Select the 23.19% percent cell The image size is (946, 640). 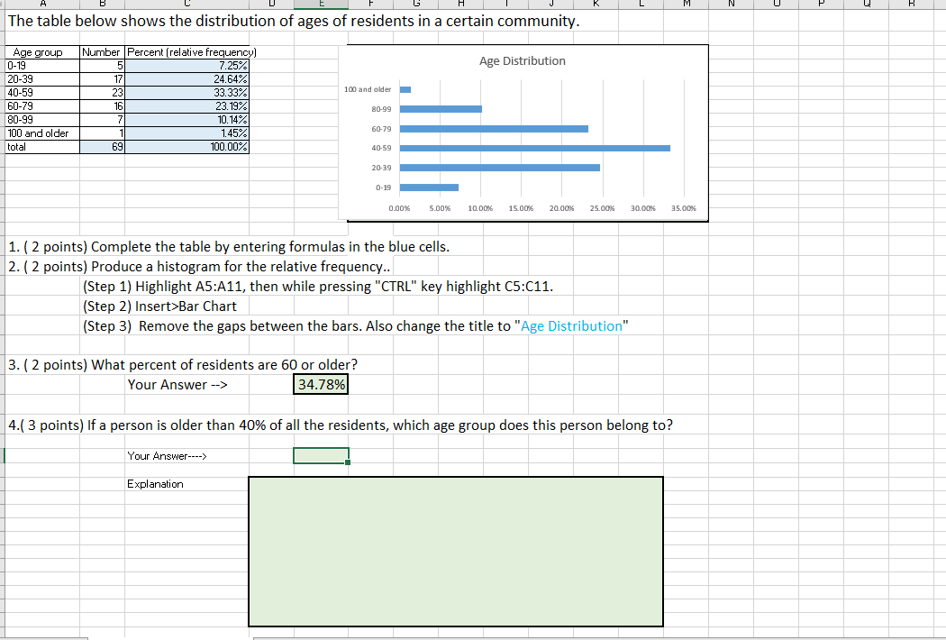click(x=187, y=106)
